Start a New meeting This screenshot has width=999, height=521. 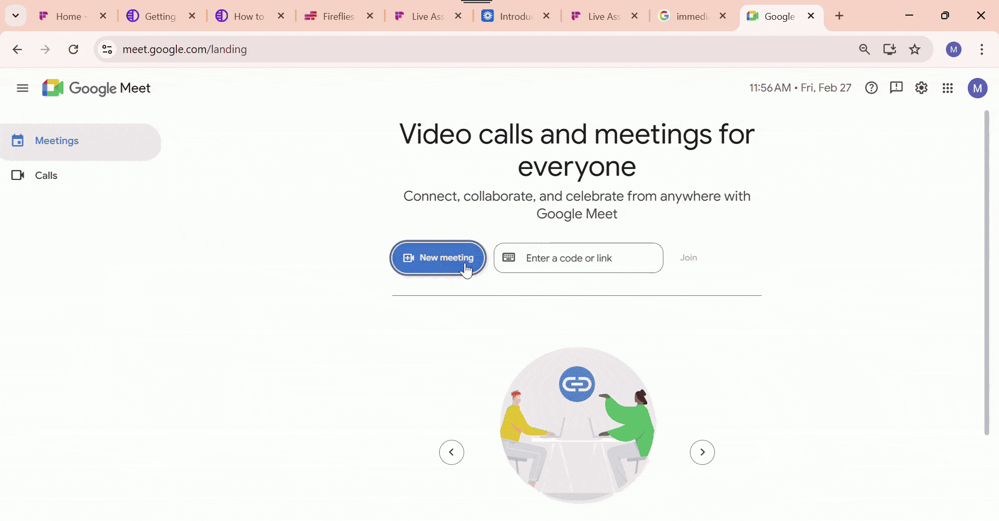438,257
